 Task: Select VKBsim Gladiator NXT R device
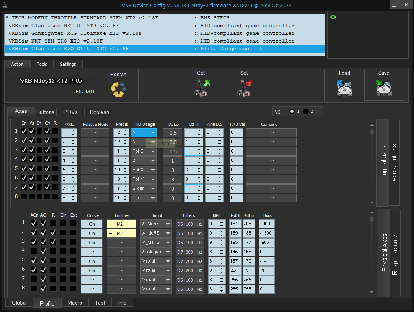[x=165, y=26]
